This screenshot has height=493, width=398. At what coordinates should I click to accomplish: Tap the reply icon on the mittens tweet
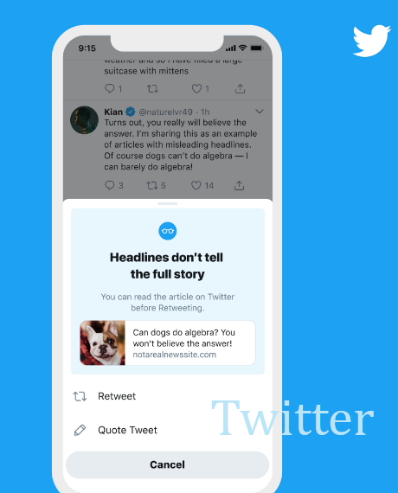110,89
